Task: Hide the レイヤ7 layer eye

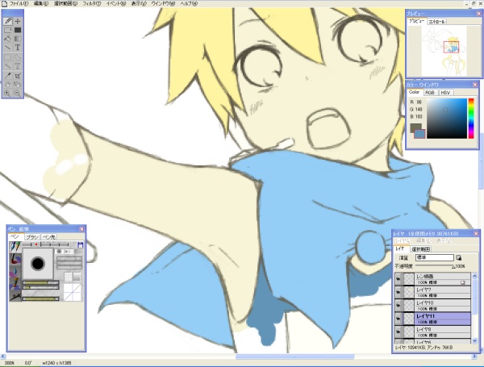Action: point(398,292)
